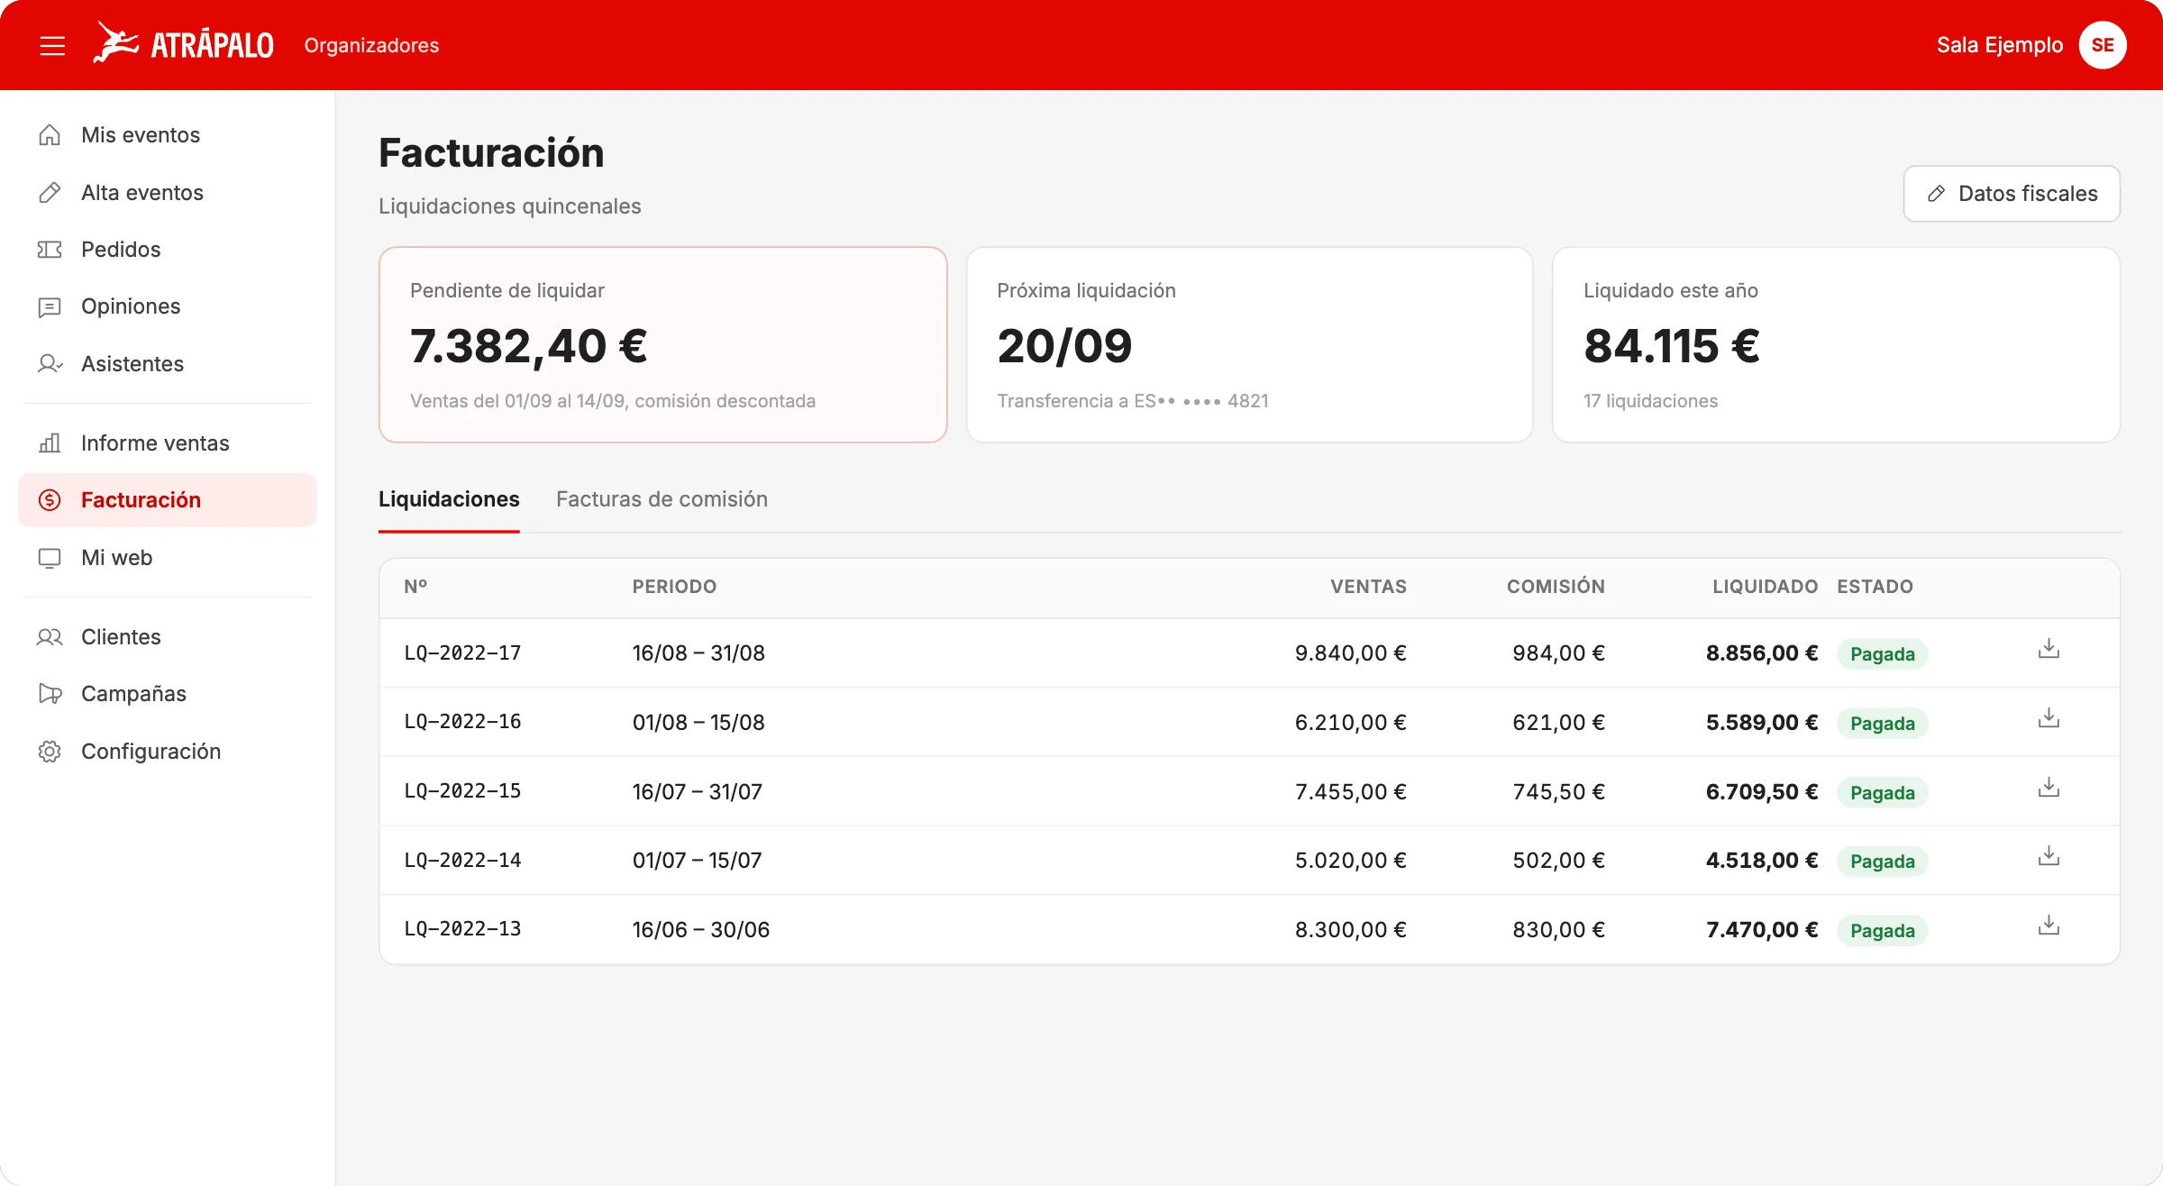Download settlement LQ-2022-13
Viewport: 2163px width, 1186px height.
pos(2049,926)
